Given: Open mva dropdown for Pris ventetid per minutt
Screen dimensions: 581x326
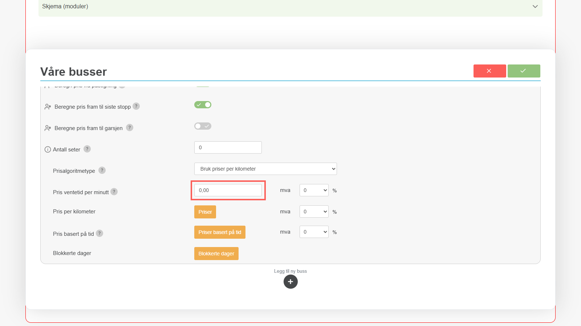Looking at the screenshot, I should coord(314,190).
